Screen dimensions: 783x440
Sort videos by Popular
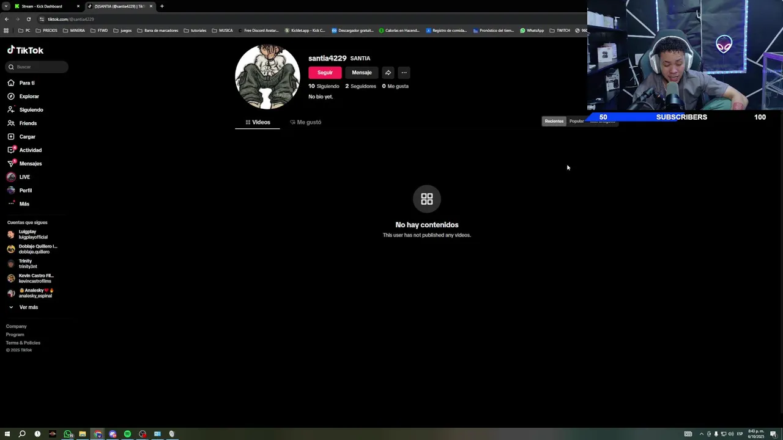(576, 121)
